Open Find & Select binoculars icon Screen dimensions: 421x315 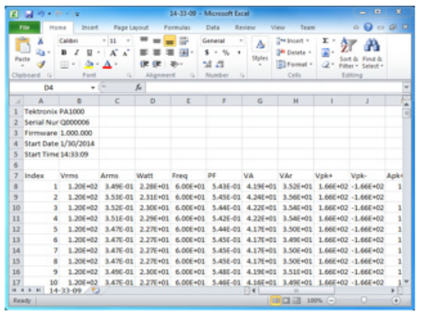tap(372, 45)
